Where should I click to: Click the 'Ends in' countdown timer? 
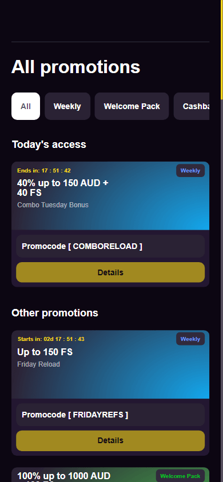(44, 171)
